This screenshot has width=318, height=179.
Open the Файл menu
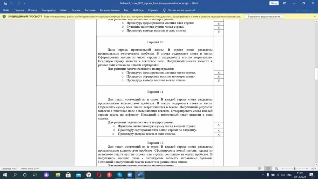click(6, 10)
